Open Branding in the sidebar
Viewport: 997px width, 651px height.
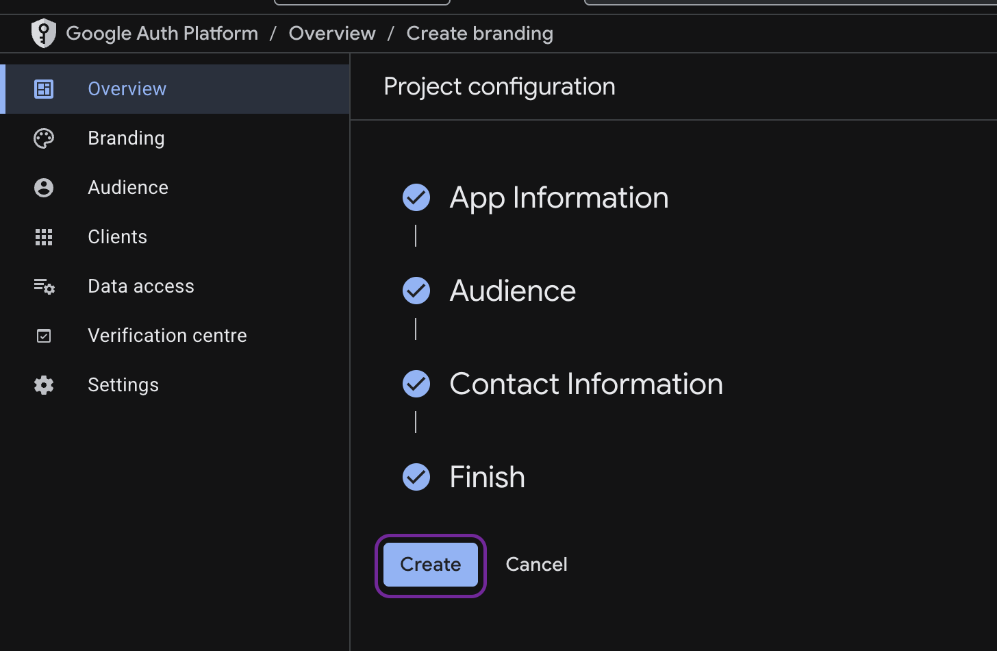coord(175,138)
